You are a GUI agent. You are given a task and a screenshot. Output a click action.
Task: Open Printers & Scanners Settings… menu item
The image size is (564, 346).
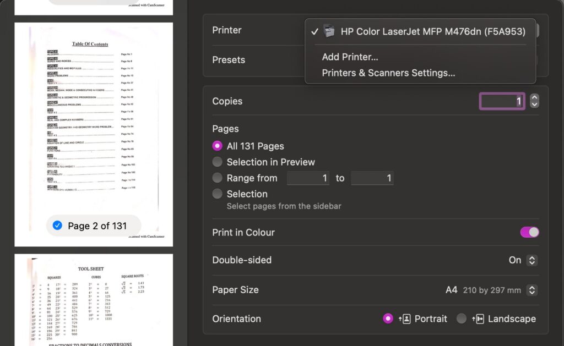click(388, 73)
